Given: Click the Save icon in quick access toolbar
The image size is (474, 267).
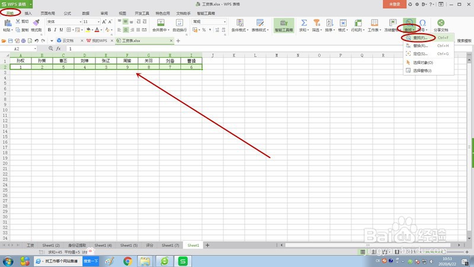Looking at the screenshot, I should click(10, 40).
